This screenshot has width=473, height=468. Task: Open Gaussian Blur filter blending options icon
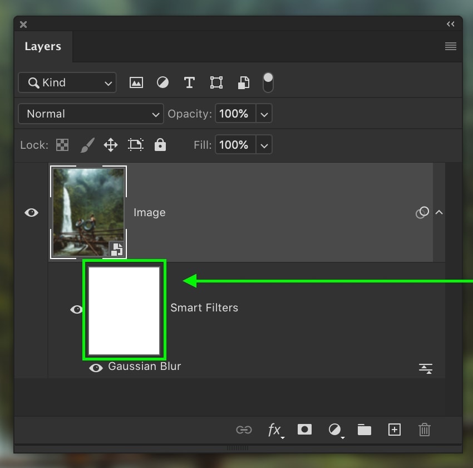pos(426,369)
